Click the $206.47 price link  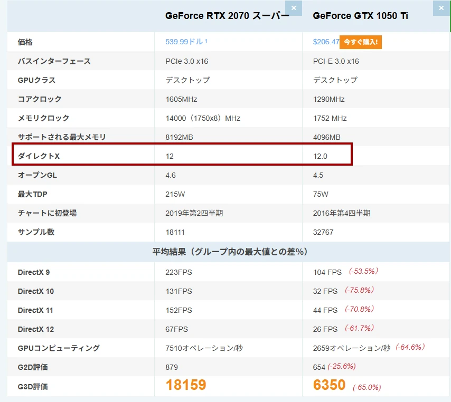click(x=325, y=42)
